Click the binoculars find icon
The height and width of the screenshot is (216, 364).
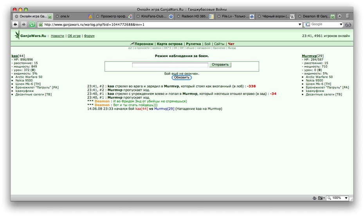[x=348, y=25]
